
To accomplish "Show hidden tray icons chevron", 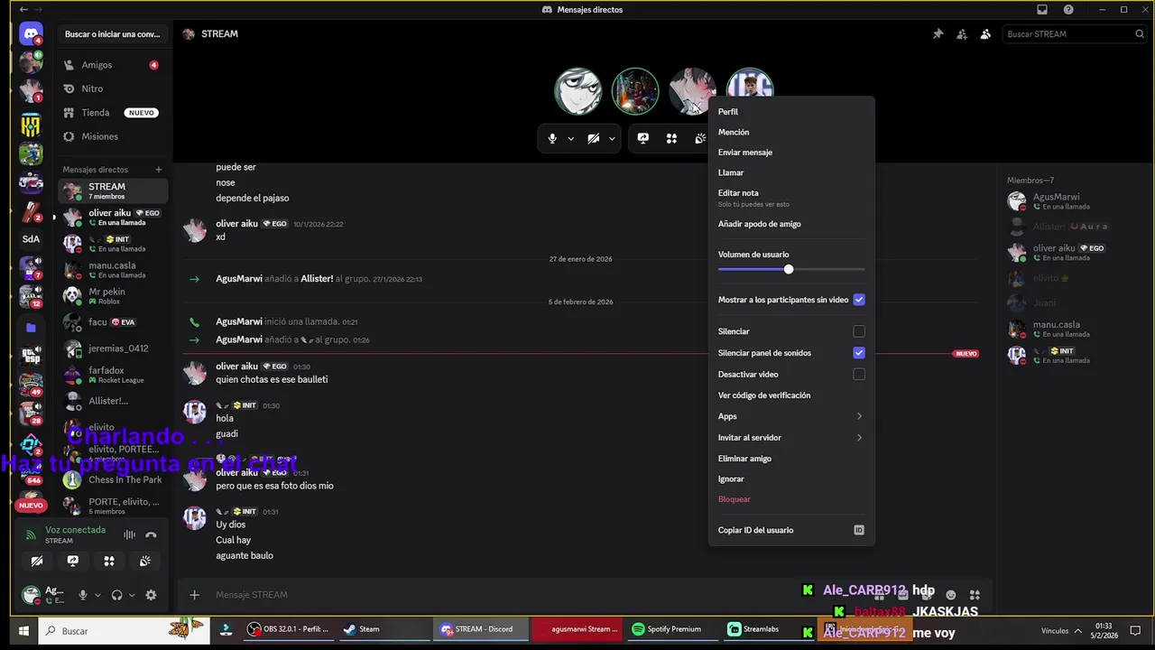I will (1077, 631).
